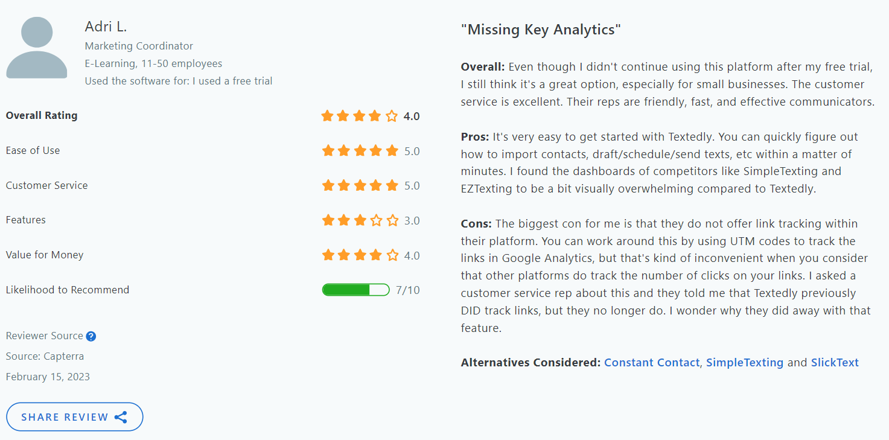The width and height of the screenshot is (889, 440).
Task: Click the "Missing Key Analytics" review title
Action: tap(541, 29)
